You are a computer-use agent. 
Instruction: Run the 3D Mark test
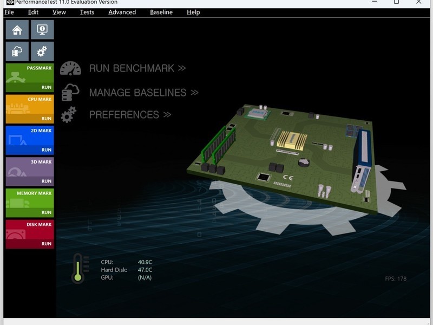coord(47,181)
